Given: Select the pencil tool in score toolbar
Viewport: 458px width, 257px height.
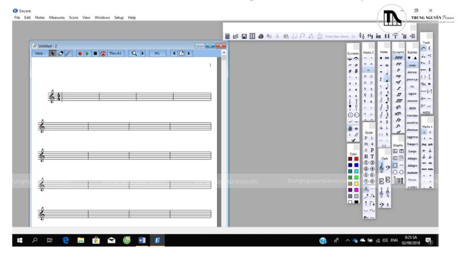Looking at the screenshot, I should (x=68, y=53).
